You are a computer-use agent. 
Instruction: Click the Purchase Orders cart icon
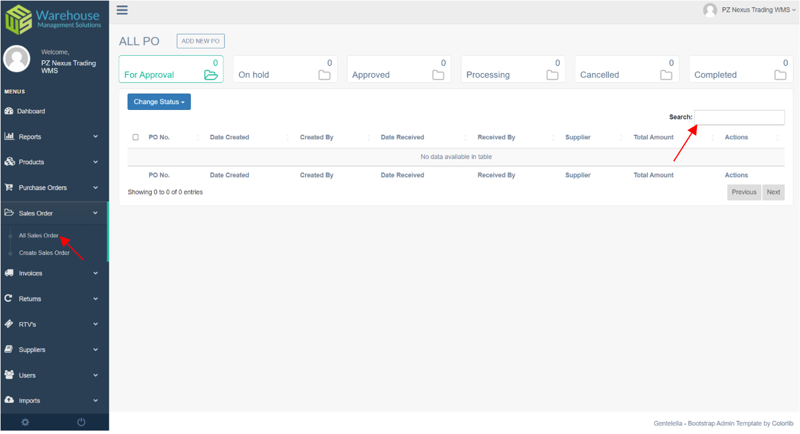(x=8, y=187)
